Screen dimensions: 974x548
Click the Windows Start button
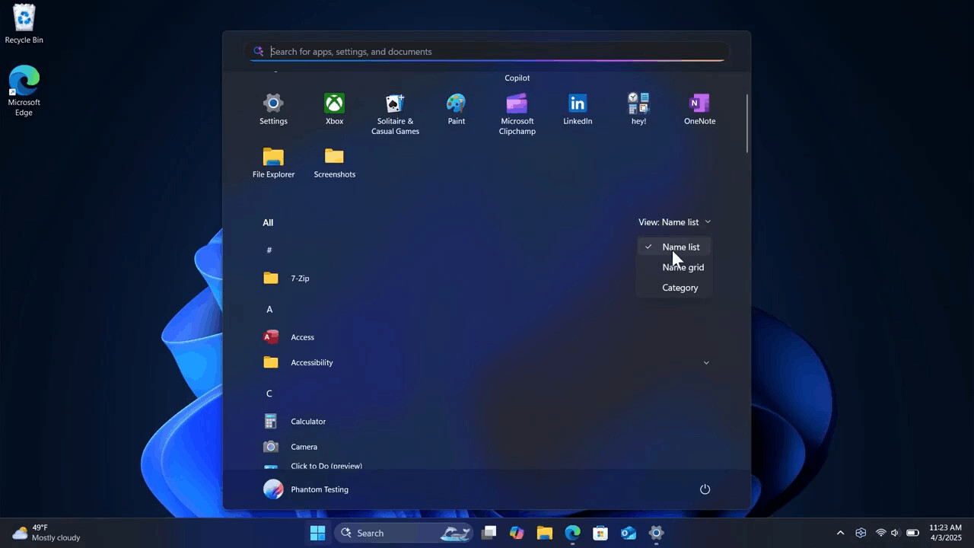coord(318,533)
